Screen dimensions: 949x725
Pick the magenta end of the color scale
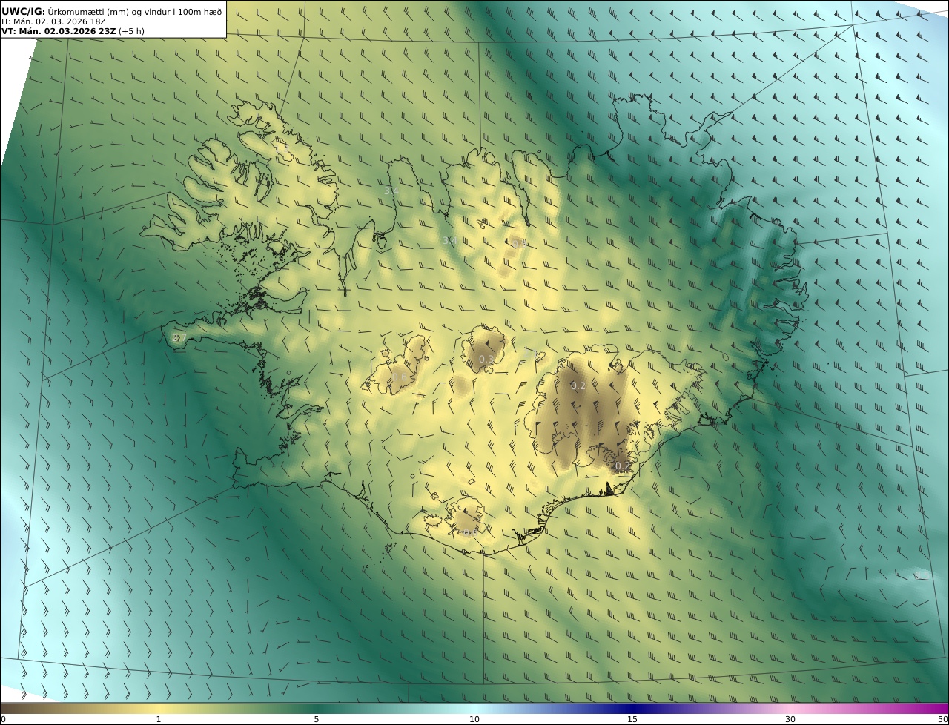(x=940, y=708)
